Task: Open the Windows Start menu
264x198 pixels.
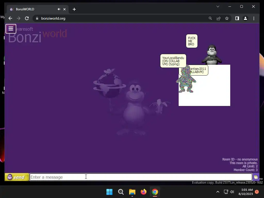Action: coord(109,192)
